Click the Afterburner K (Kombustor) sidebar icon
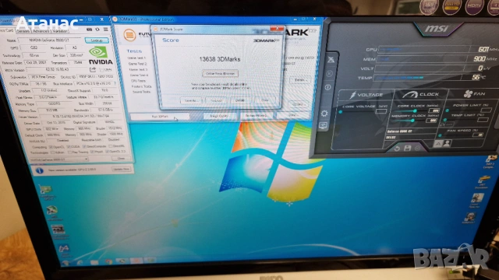499x280 pixels. [x=329, y=73]
